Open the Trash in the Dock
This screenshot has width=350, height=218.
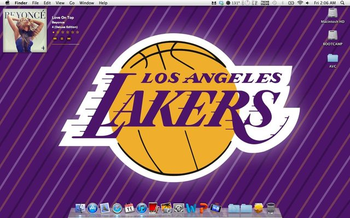click(271, 208)
